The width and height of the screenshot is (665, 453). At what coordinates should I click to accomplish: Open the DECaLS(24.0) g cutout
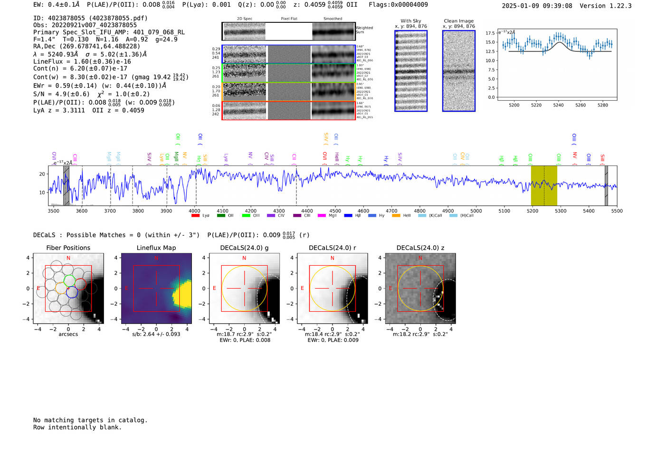click(x=244, y=288)
